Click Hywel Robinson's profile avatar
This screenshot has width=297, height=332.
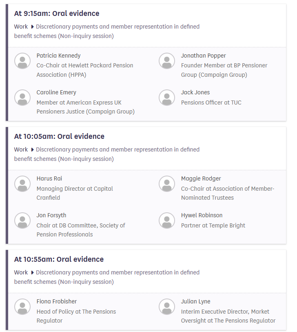[x=167, y=221]
